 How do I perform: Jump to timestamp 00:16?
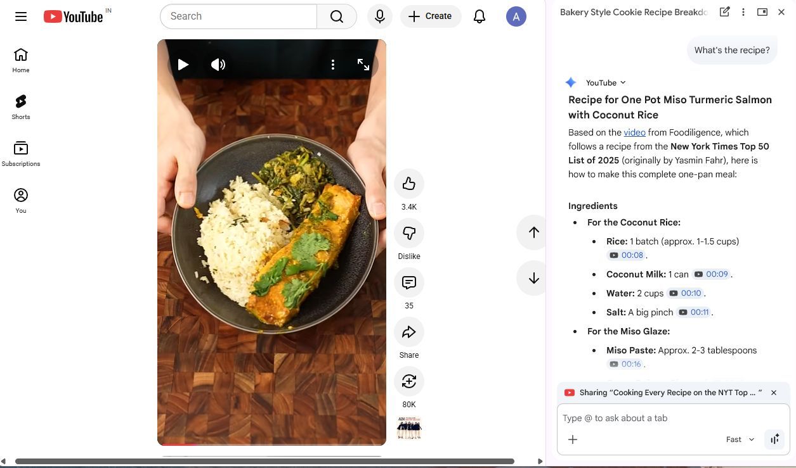(625, 364)
